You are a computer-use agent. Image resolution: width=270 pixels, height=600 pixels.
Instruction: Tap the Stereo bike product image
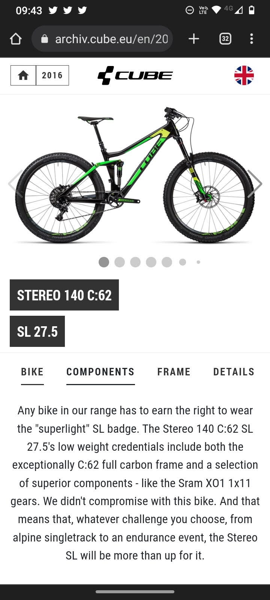click(x=135, y=175)
